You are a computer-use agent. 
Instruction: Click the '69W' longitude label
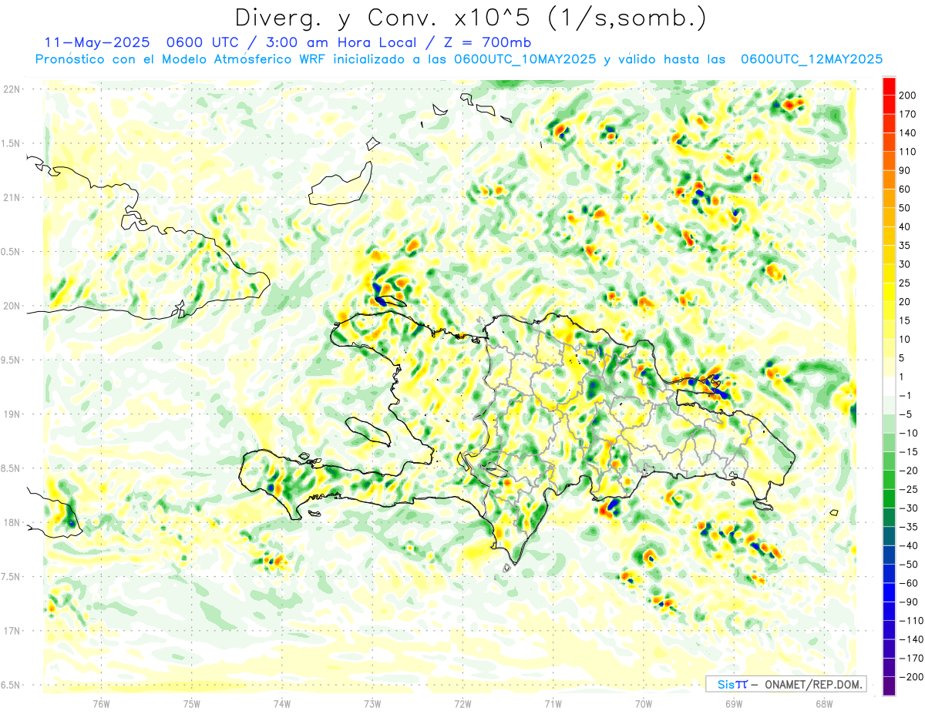tap(734, 705)
